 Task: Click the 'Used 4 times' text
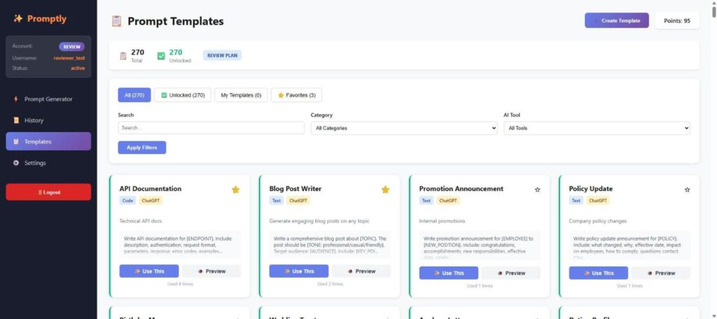[x=180, y=284]
